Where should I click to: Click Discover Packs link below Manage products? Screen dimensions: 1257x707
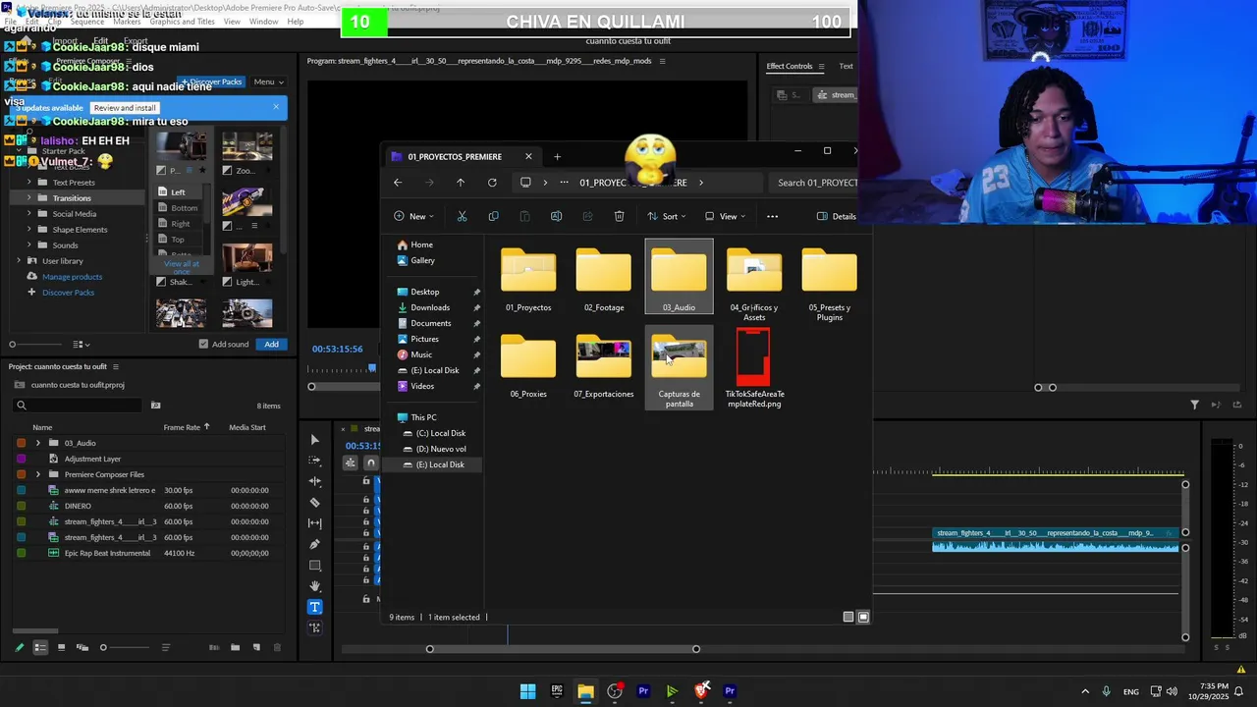click(68, 293)
